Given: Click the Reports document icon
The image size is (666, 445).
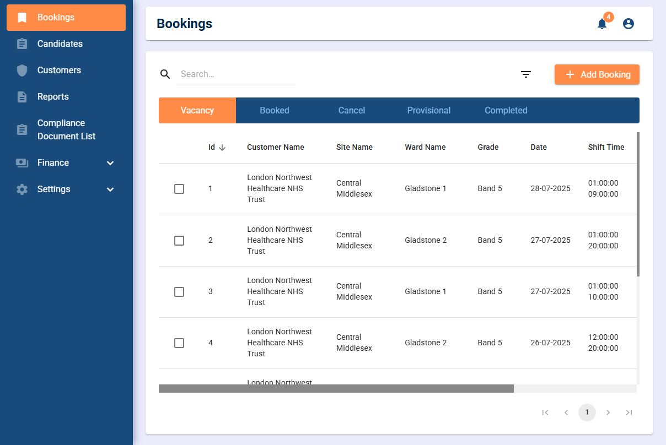Looking at the screenshot, I should [x=22, y=97].
